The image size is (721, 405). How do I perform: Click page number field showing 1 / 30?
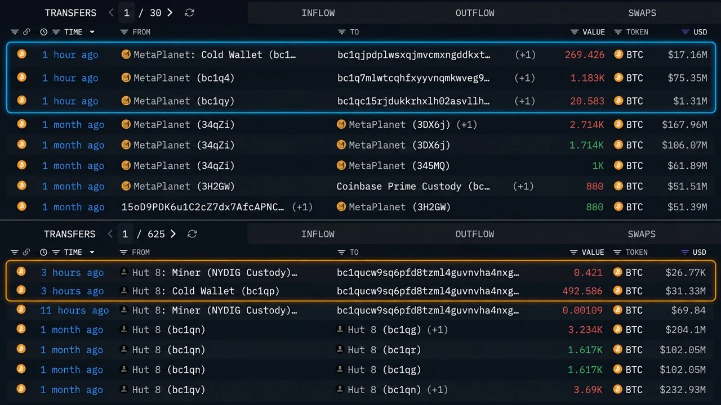point(126,12)
